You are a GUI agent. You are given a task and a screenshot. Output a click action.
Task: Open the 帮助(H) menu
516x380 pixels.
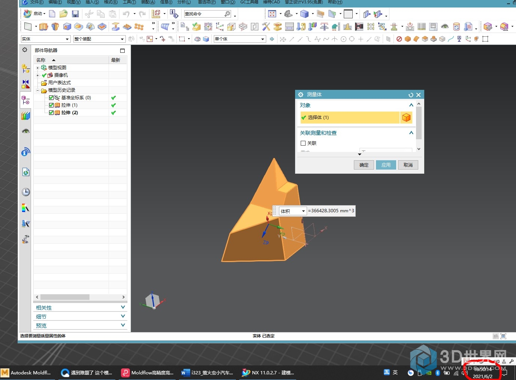[x=335, y=2]
